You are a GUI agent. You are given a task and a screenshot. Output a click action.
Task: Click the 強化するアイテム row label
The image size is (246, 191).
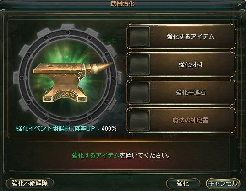190,37
